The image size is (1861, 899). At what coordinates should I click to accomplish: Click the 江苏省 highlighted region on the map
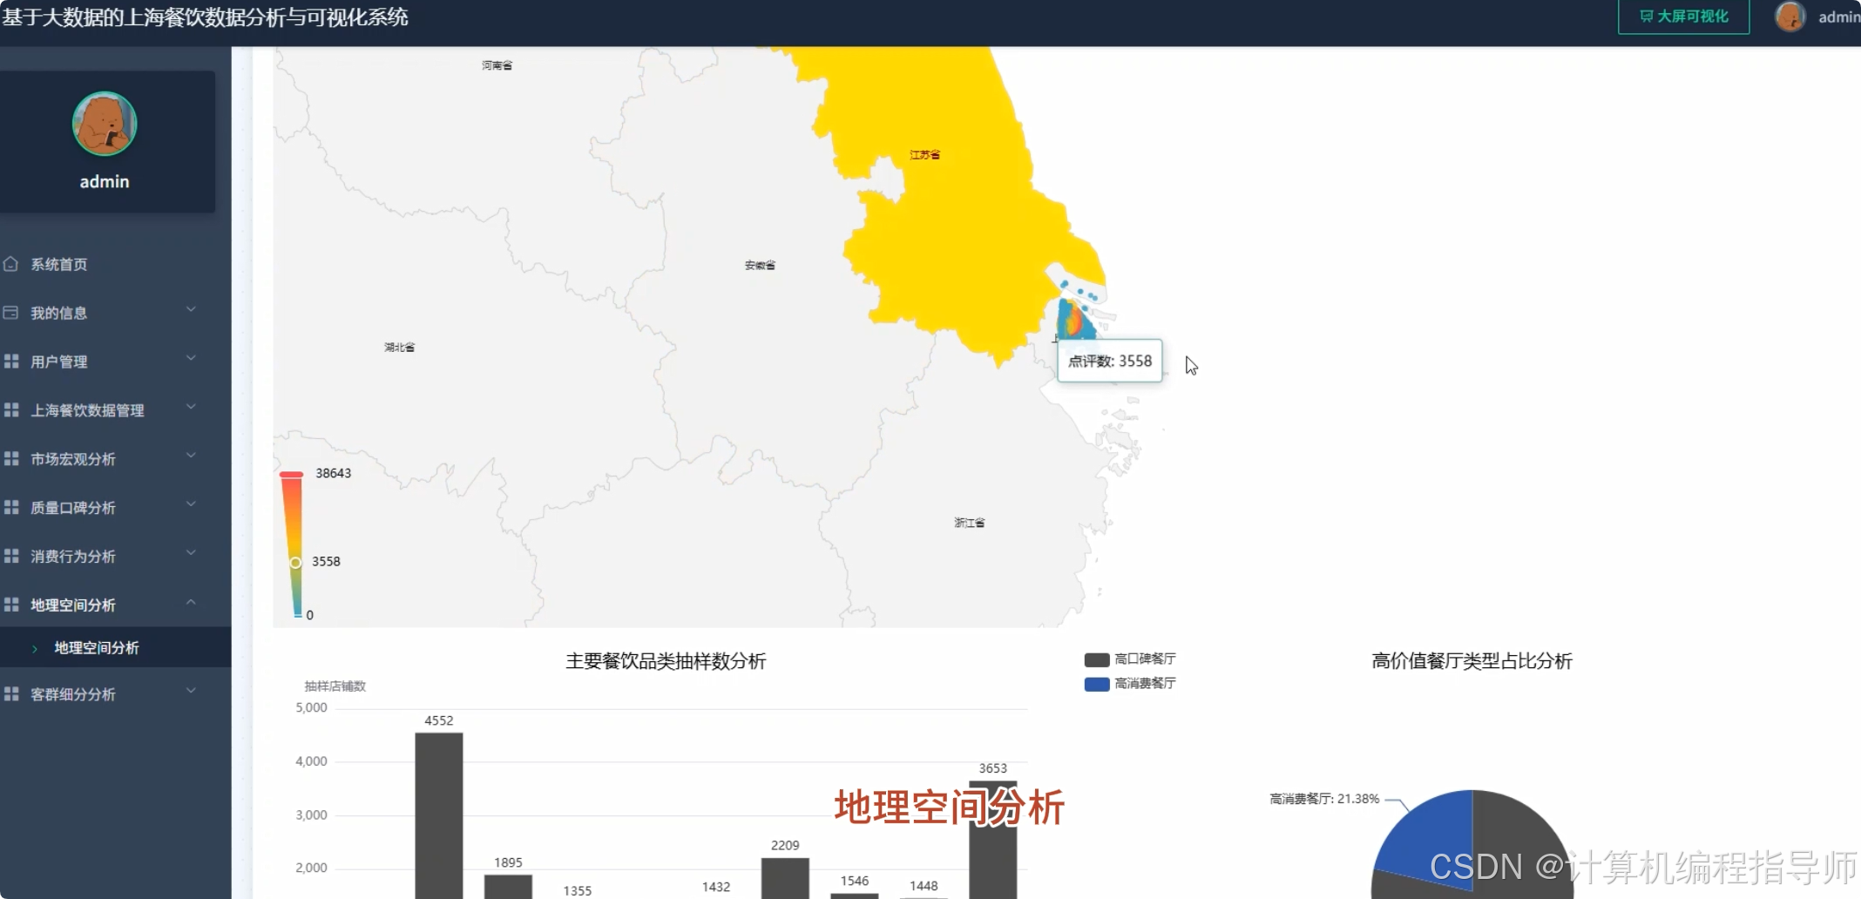[924, 154]
